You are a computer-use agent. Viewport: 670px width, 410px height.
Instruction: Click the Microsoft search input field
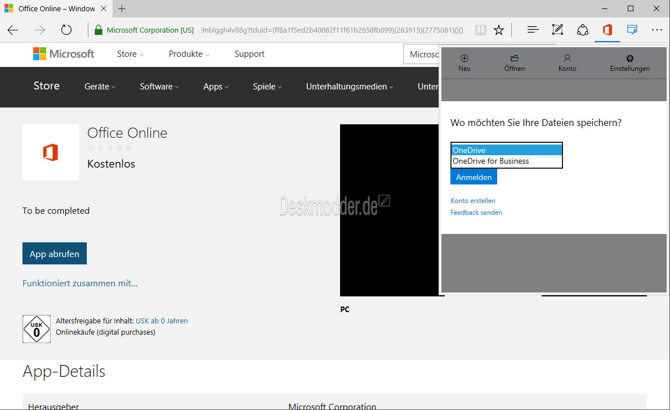click(x=421, y=54)
